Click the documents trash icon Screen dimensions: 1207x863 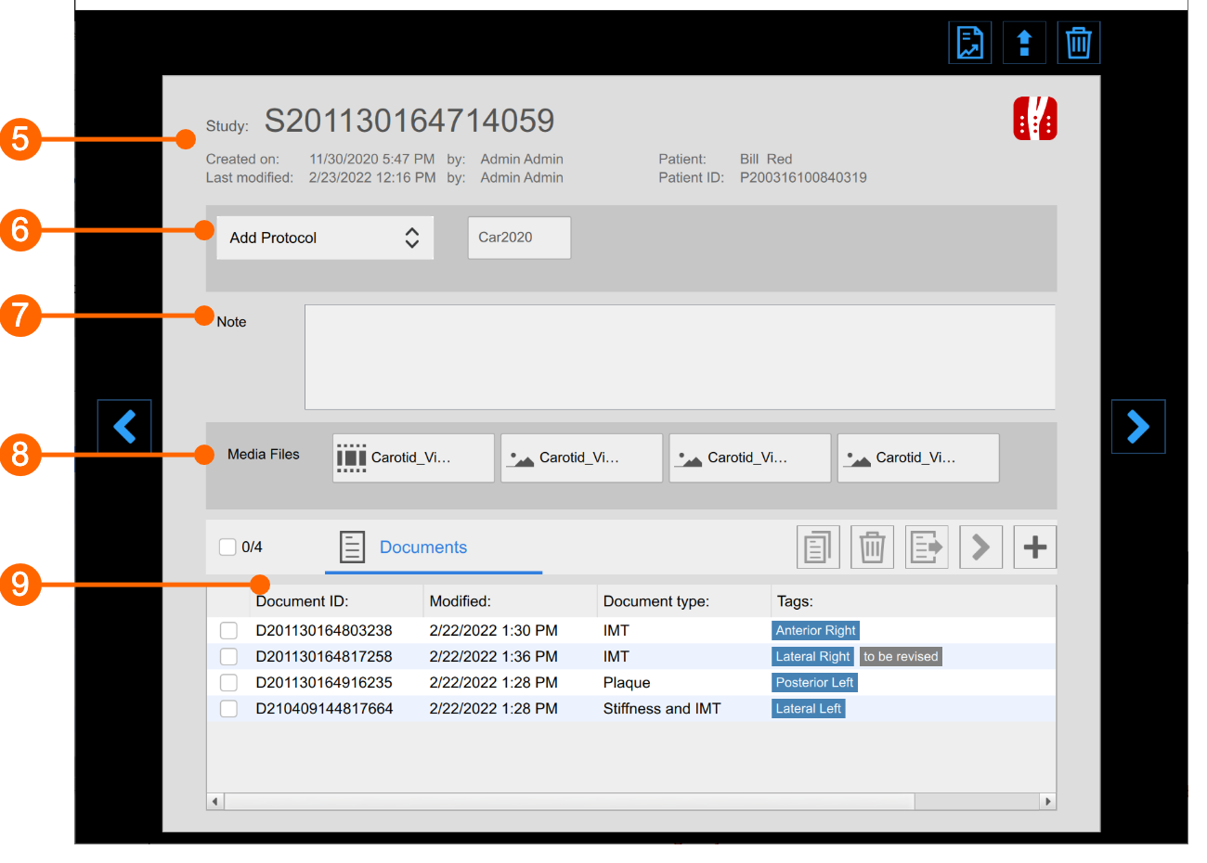pos(872,547)
